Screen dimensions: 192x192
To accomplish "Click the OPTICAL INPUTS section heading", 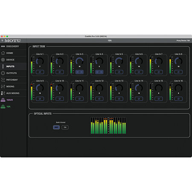I will point(43,113).
